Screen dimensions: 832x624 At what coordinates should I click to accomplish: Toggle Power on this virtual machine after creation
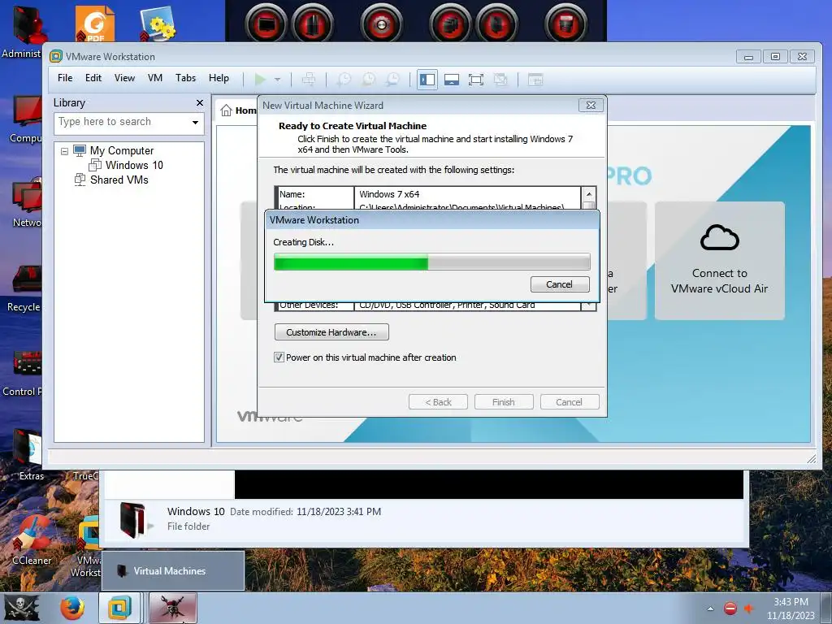[x=279, y=357]
